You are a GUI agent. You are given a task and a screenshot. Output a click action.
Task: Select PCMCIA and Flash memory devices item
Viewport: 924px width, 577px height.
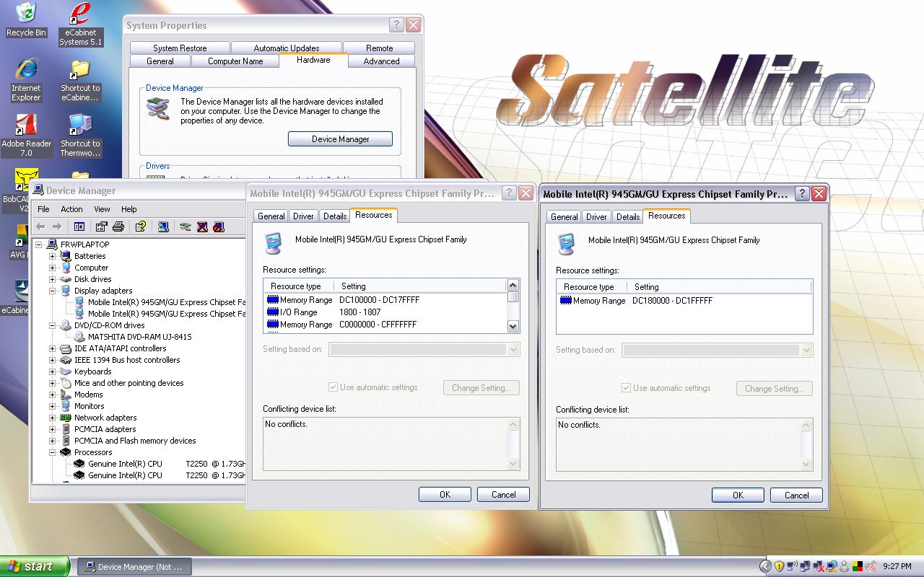click(x=135, y=441)
